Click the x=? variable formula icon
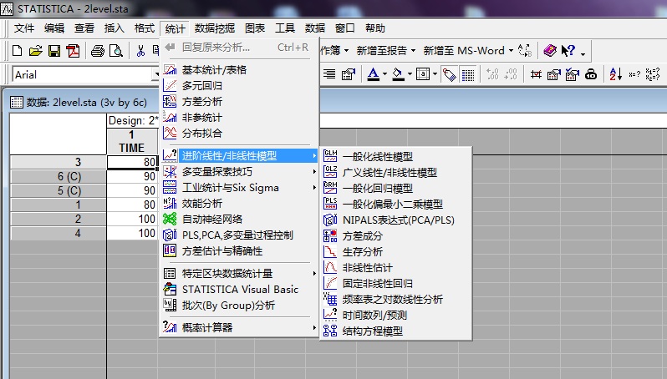Viewport: 667px width, 379px height. tap(634, 74)
